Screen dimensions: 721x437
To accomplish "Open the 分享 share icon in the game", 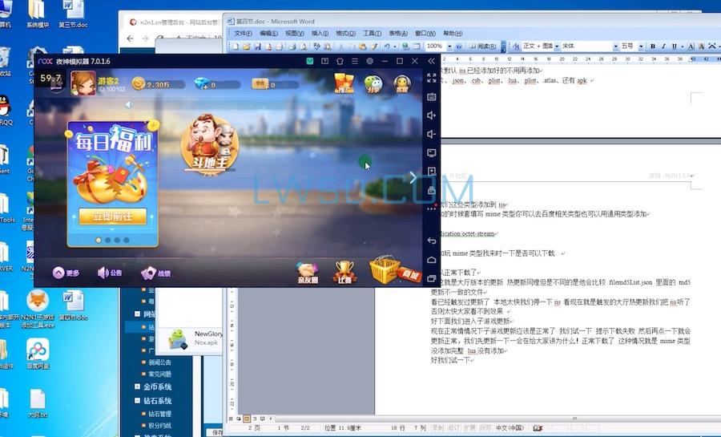I will [373, 84].
